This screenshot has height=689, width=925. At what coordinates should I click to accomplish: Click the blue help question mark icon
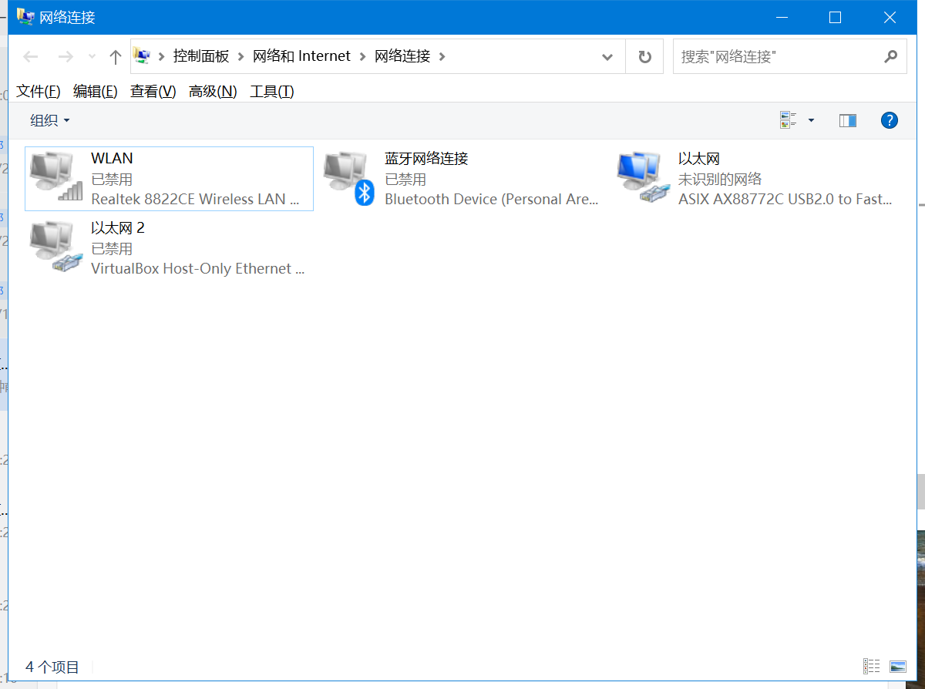pos(889,120)
